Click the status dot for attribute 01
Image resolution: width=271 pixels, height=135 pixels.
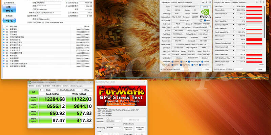pyautogui.click(x=4, y=29)
